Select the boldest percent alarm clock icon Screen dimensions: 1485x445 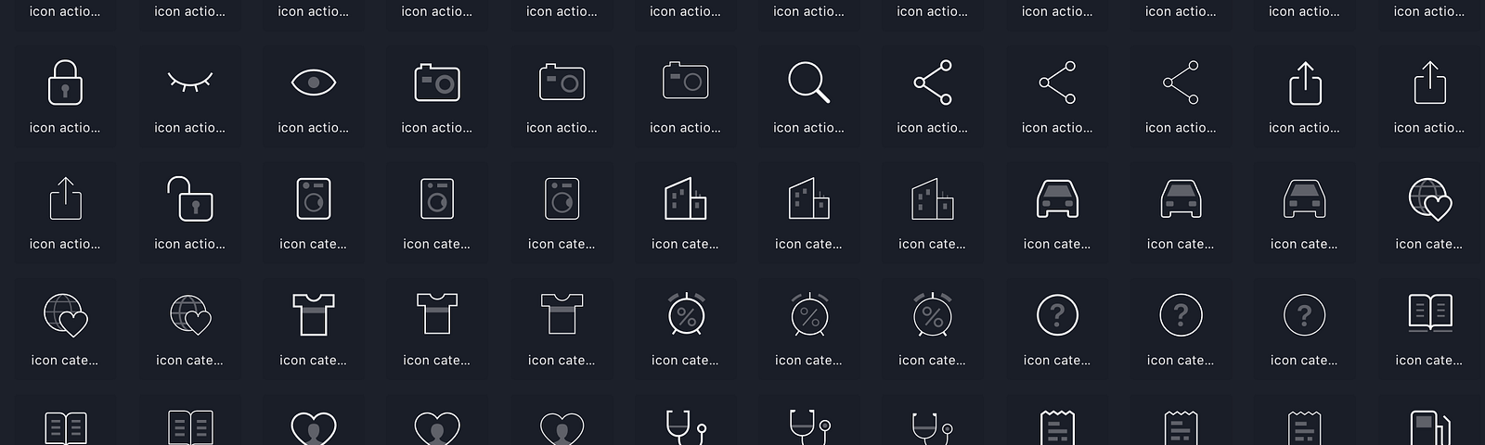coord(685,315)
